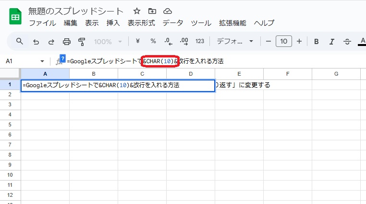Open the Google Sheets home icon

coord(15,16)
